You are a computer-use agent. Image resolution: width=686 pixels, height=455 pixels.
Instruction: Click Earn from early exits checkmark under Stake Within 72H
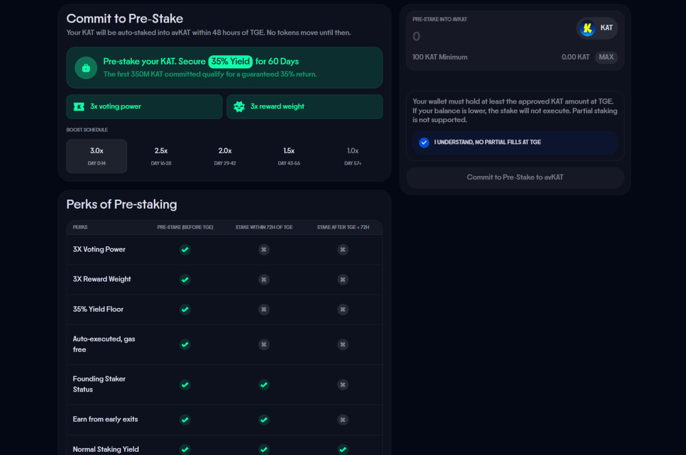click(264, 420)
